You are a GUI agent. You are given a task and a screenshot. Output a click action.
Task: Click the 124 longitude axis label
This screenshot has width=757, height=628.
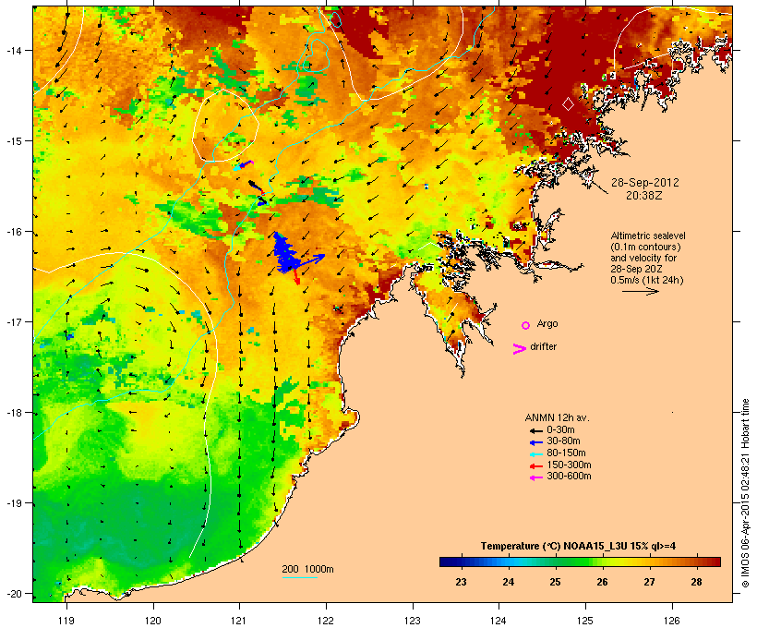499,621
